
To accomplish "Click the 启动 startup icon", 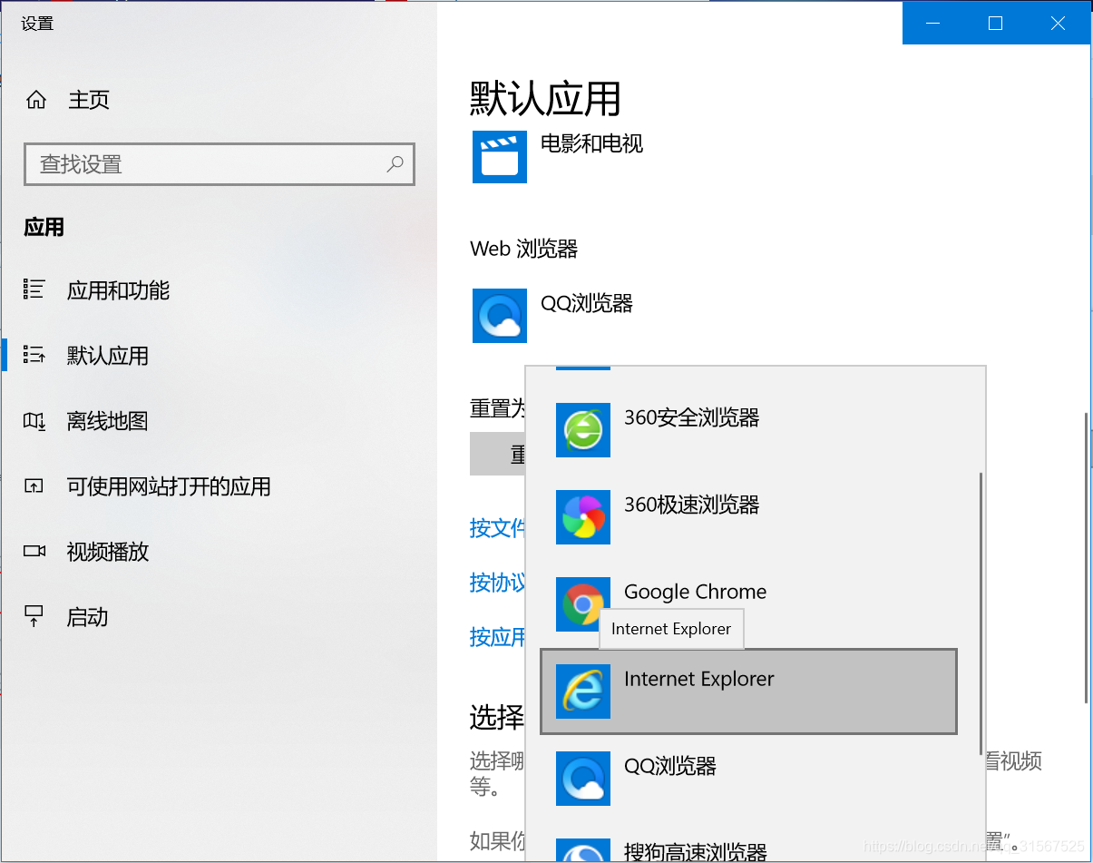I will 34,617.
